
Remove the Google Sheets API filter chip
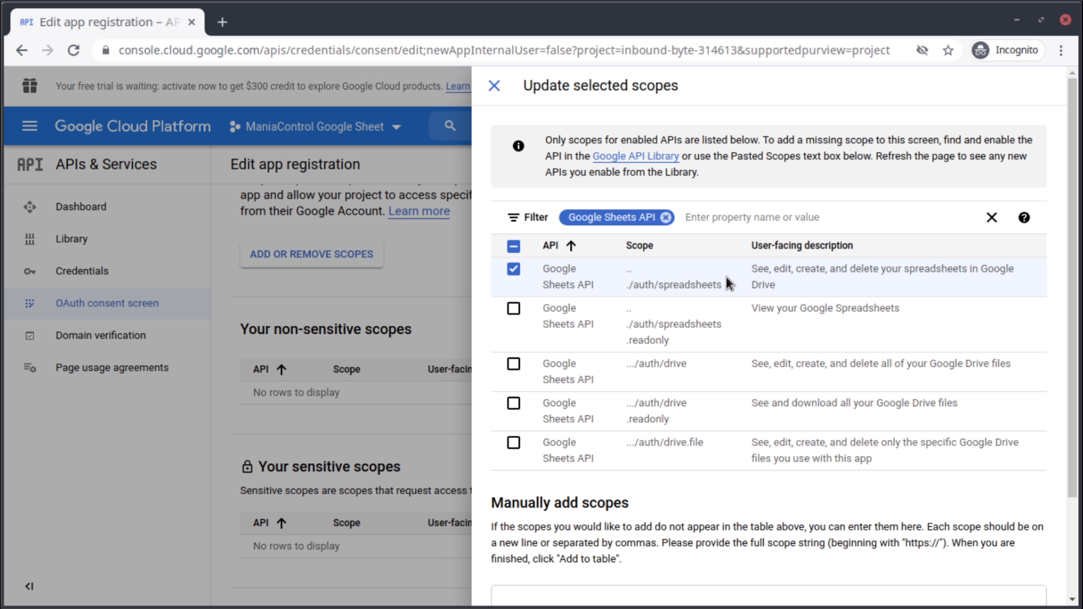(666, 217)
